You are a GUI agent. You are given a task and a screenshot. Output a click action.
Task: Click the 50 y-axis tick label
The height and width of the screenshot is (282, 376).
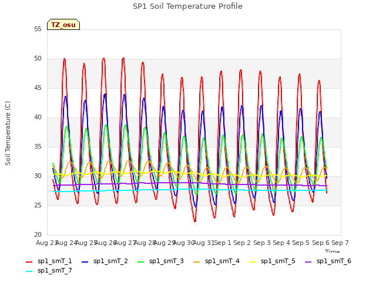point(38,59)
